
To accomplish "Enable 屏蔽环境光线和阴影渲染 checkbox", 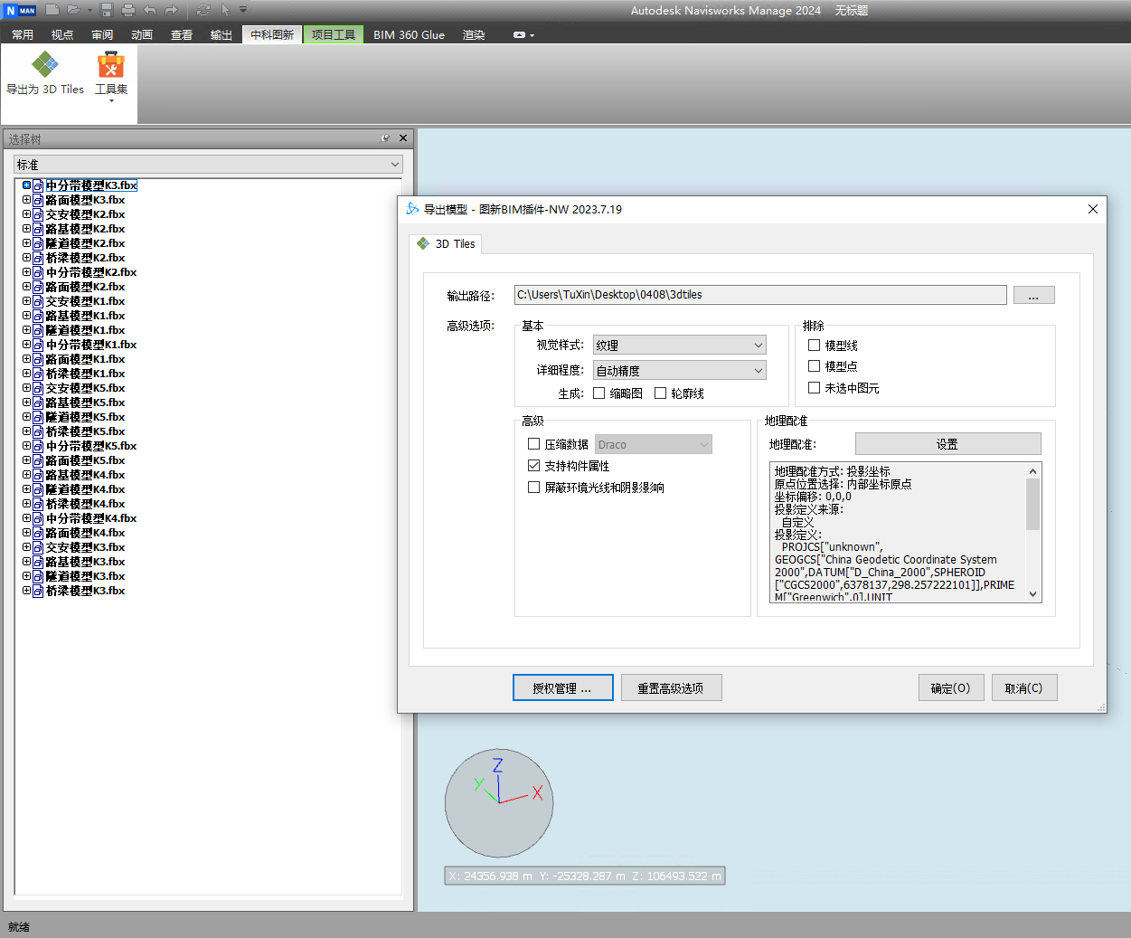I will 533,487.
